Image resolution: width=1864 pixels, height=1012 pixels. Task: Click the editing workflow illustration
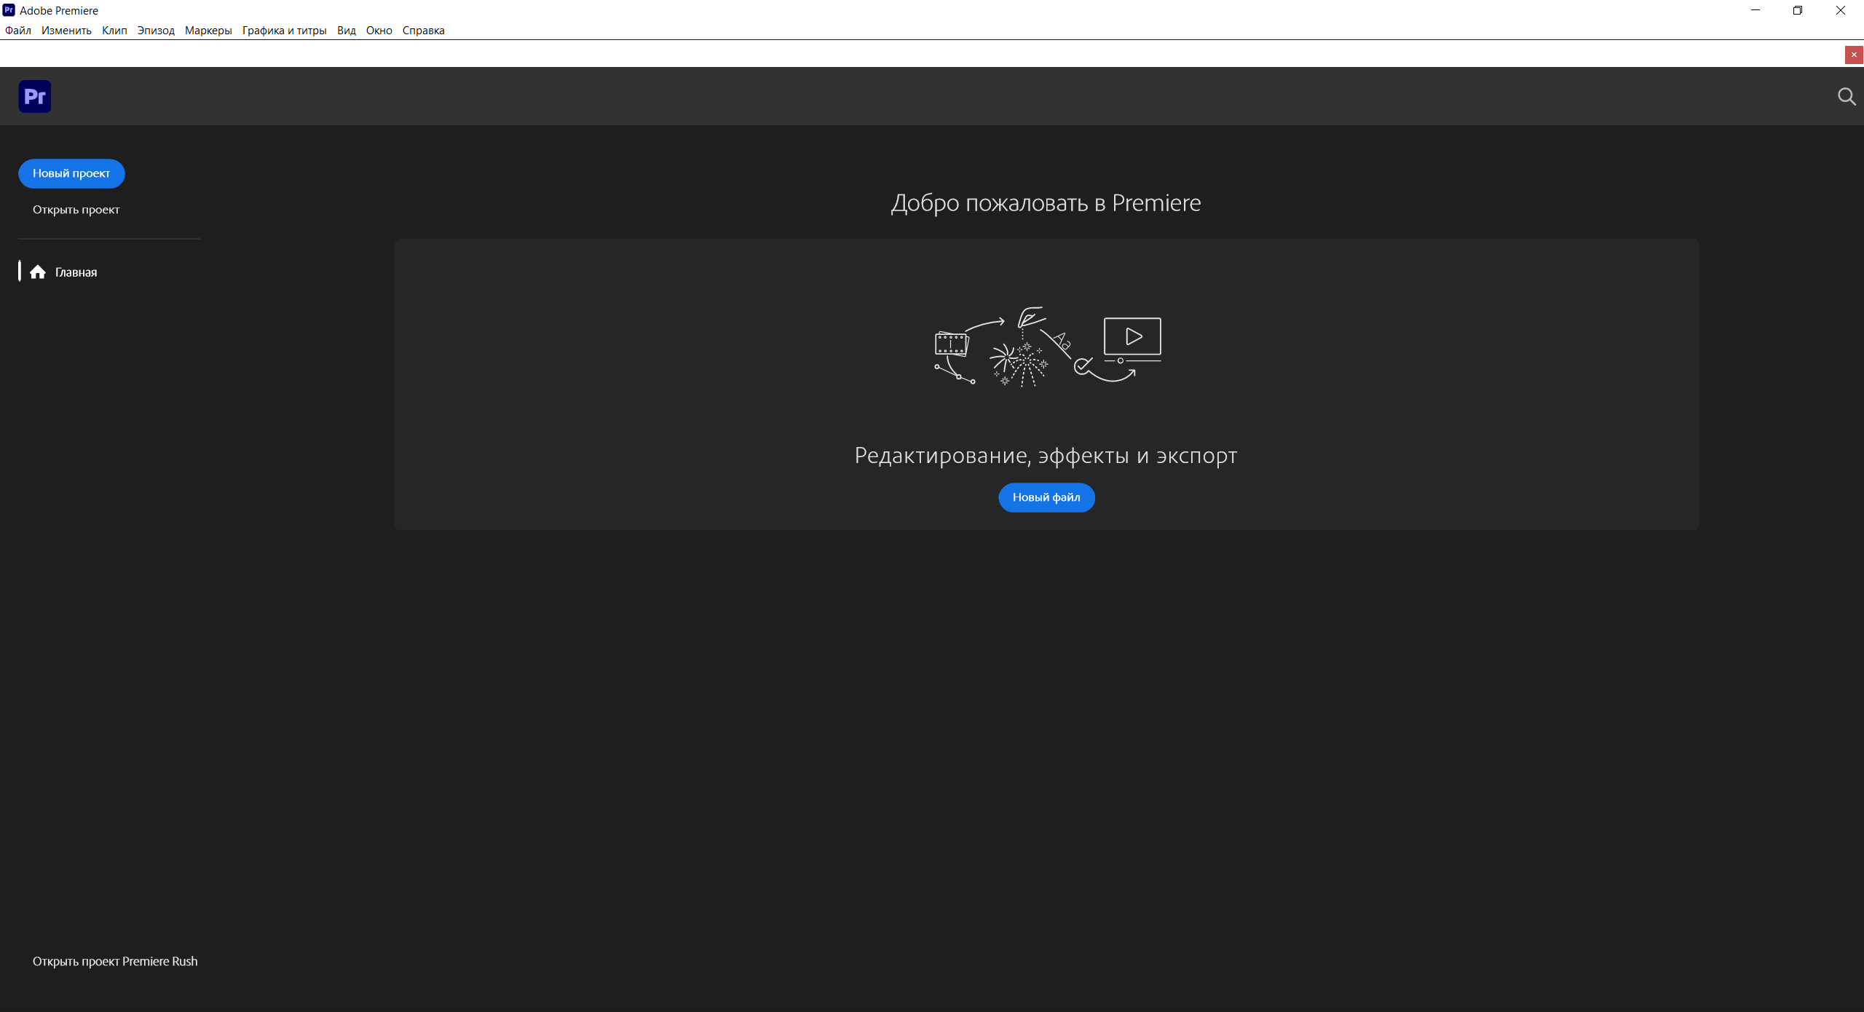point(1047,347)
